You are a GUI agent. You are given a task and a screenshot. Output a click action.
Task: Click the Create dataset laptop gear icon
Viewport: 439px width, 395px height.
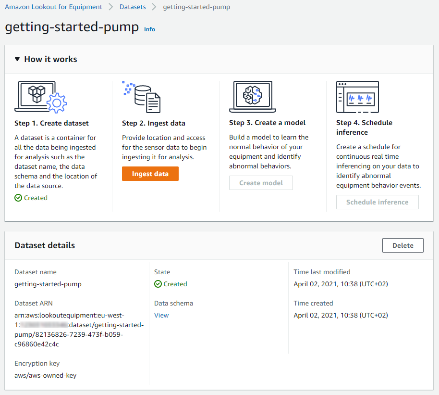click(x=41, y=97)
